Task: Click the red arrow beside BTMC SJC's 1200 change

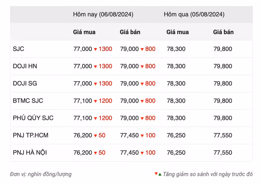Action: coord(95,101)
